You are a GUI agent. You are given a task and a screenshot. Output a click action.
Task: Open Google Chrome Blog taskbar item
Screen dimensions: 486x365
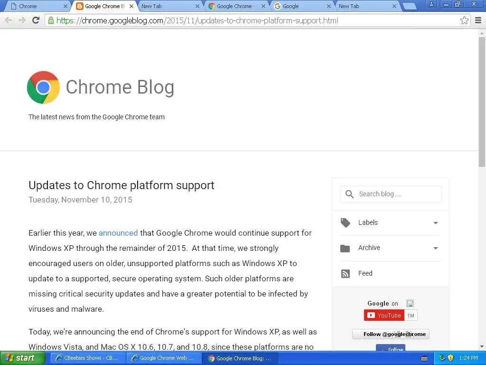click(x=240, y=358)
